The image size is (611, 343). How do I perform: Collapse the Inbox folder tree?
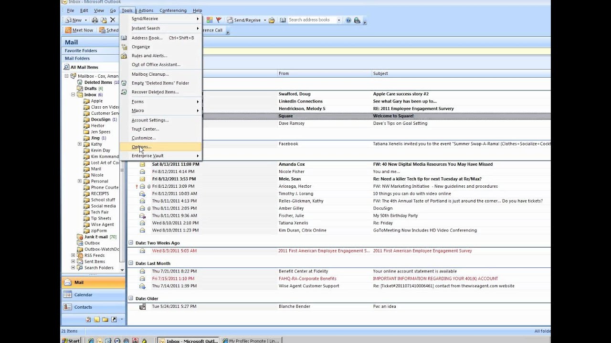coord(73,94)
